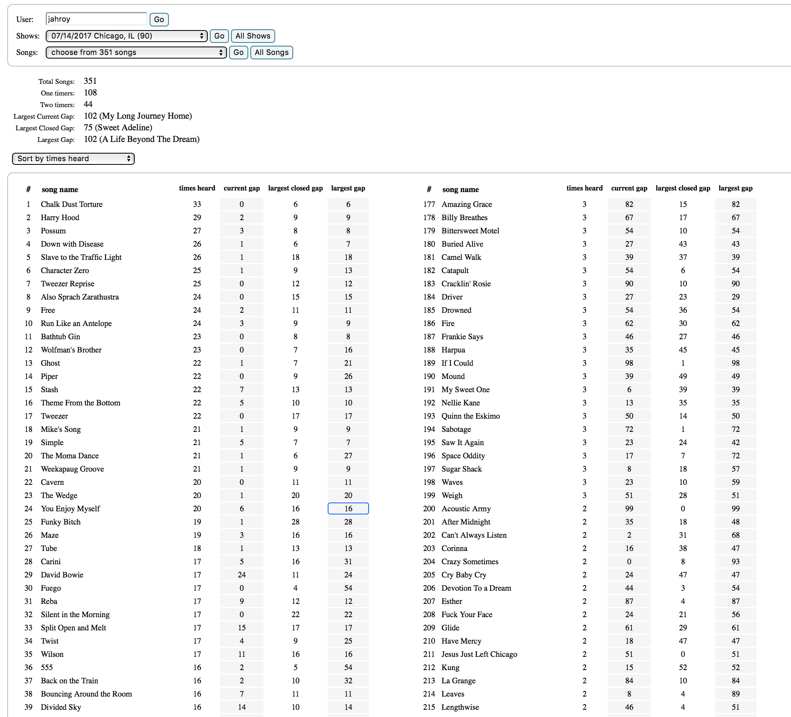Click the Go button beside Shows dropdown

pyautogui.click(x=219, y=36)
